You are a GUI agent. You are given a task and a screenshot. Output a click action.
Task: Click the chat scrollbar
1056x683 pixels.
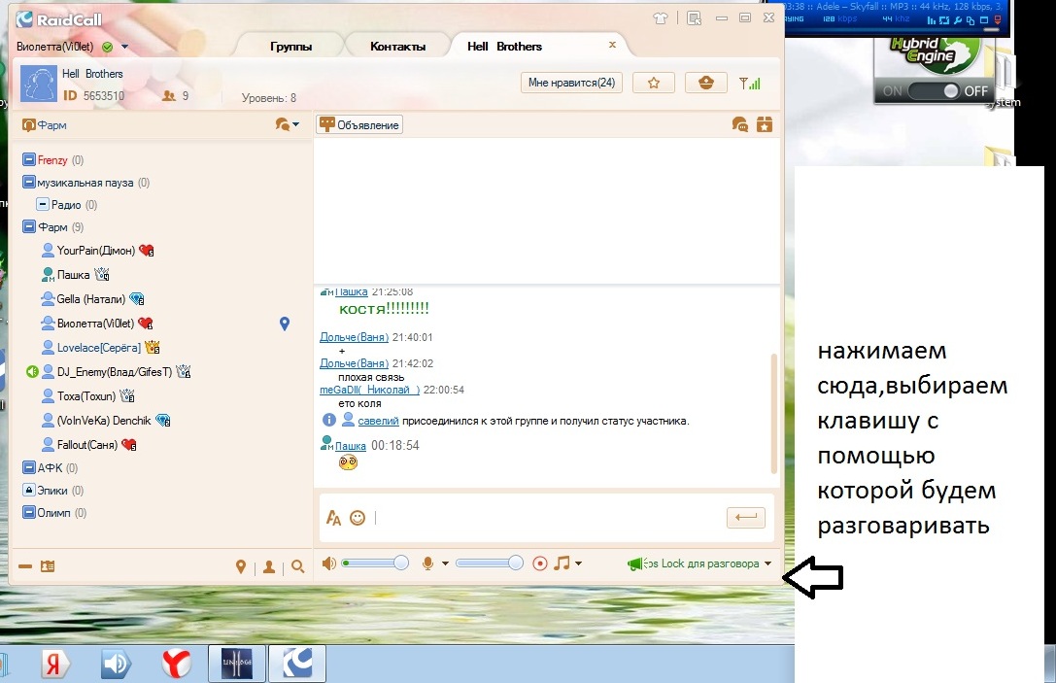(774, 414)
